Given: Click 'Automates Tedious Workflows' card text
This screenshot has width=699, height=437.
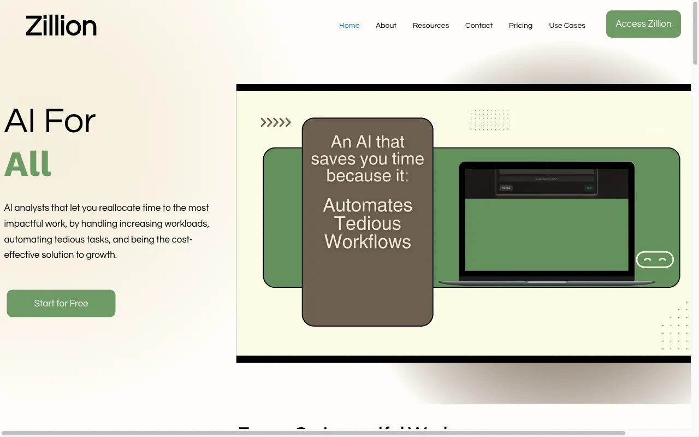Looking at the screenshot, I should [x=368, y=223].
